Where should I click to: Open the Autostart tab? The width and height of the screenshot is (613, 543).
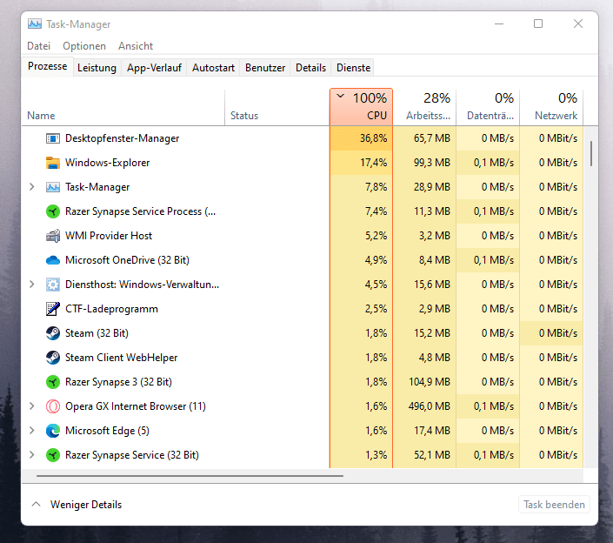pyautogui.click(x=213, y=68)
